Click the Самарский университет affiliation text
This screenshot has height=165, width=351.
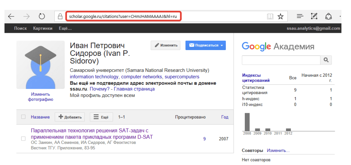(140, 70)
